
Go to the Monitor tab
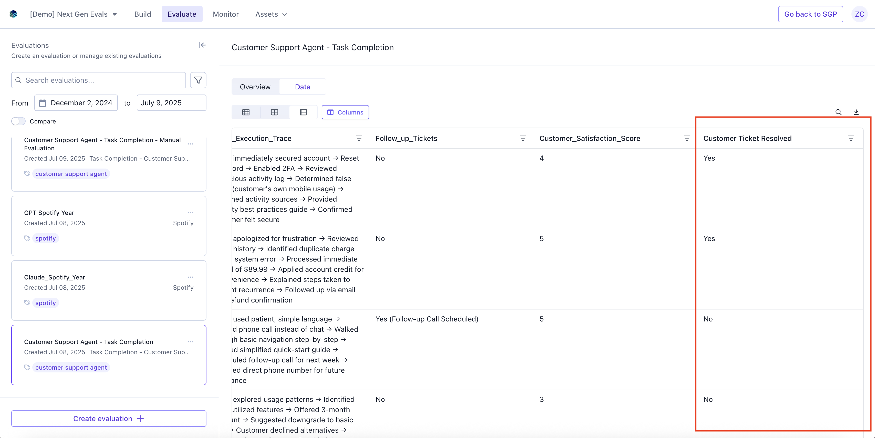click(x=226, y=14)
